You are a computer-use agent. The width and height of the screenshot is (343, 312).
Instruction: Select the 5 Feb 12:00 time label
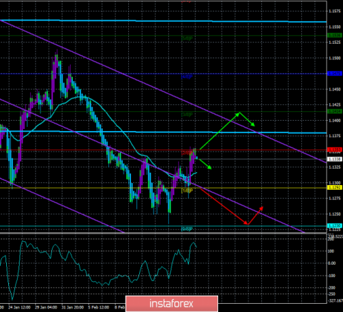click(x=99, y=307)
